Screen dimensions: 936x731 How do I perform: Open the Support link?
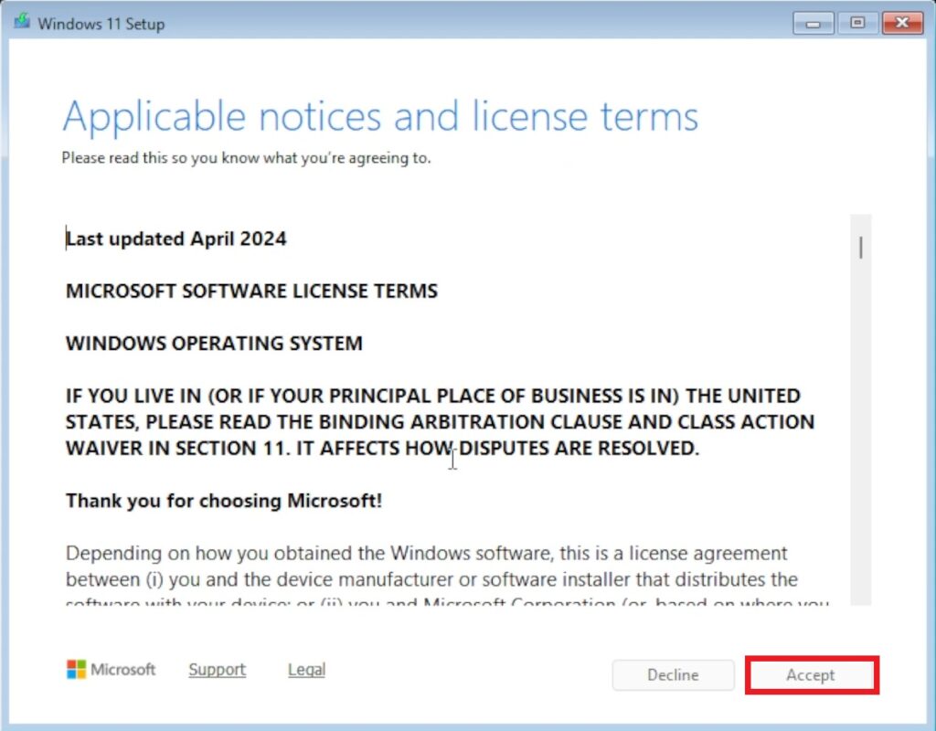tap(217, 670)
